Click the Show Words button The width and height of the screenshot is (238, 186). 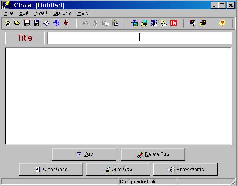(185, 169)
